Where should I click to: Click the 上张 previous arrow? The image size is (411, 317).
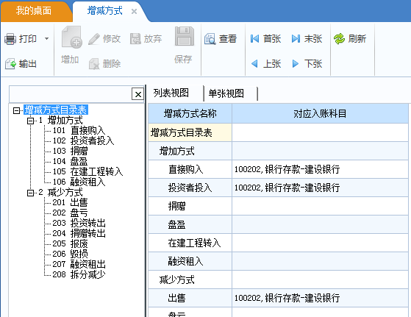click(254, 64)
